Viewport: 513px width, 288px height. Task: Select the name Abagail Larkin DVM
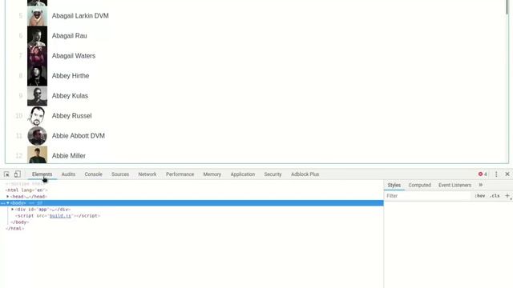coord(80,16)
